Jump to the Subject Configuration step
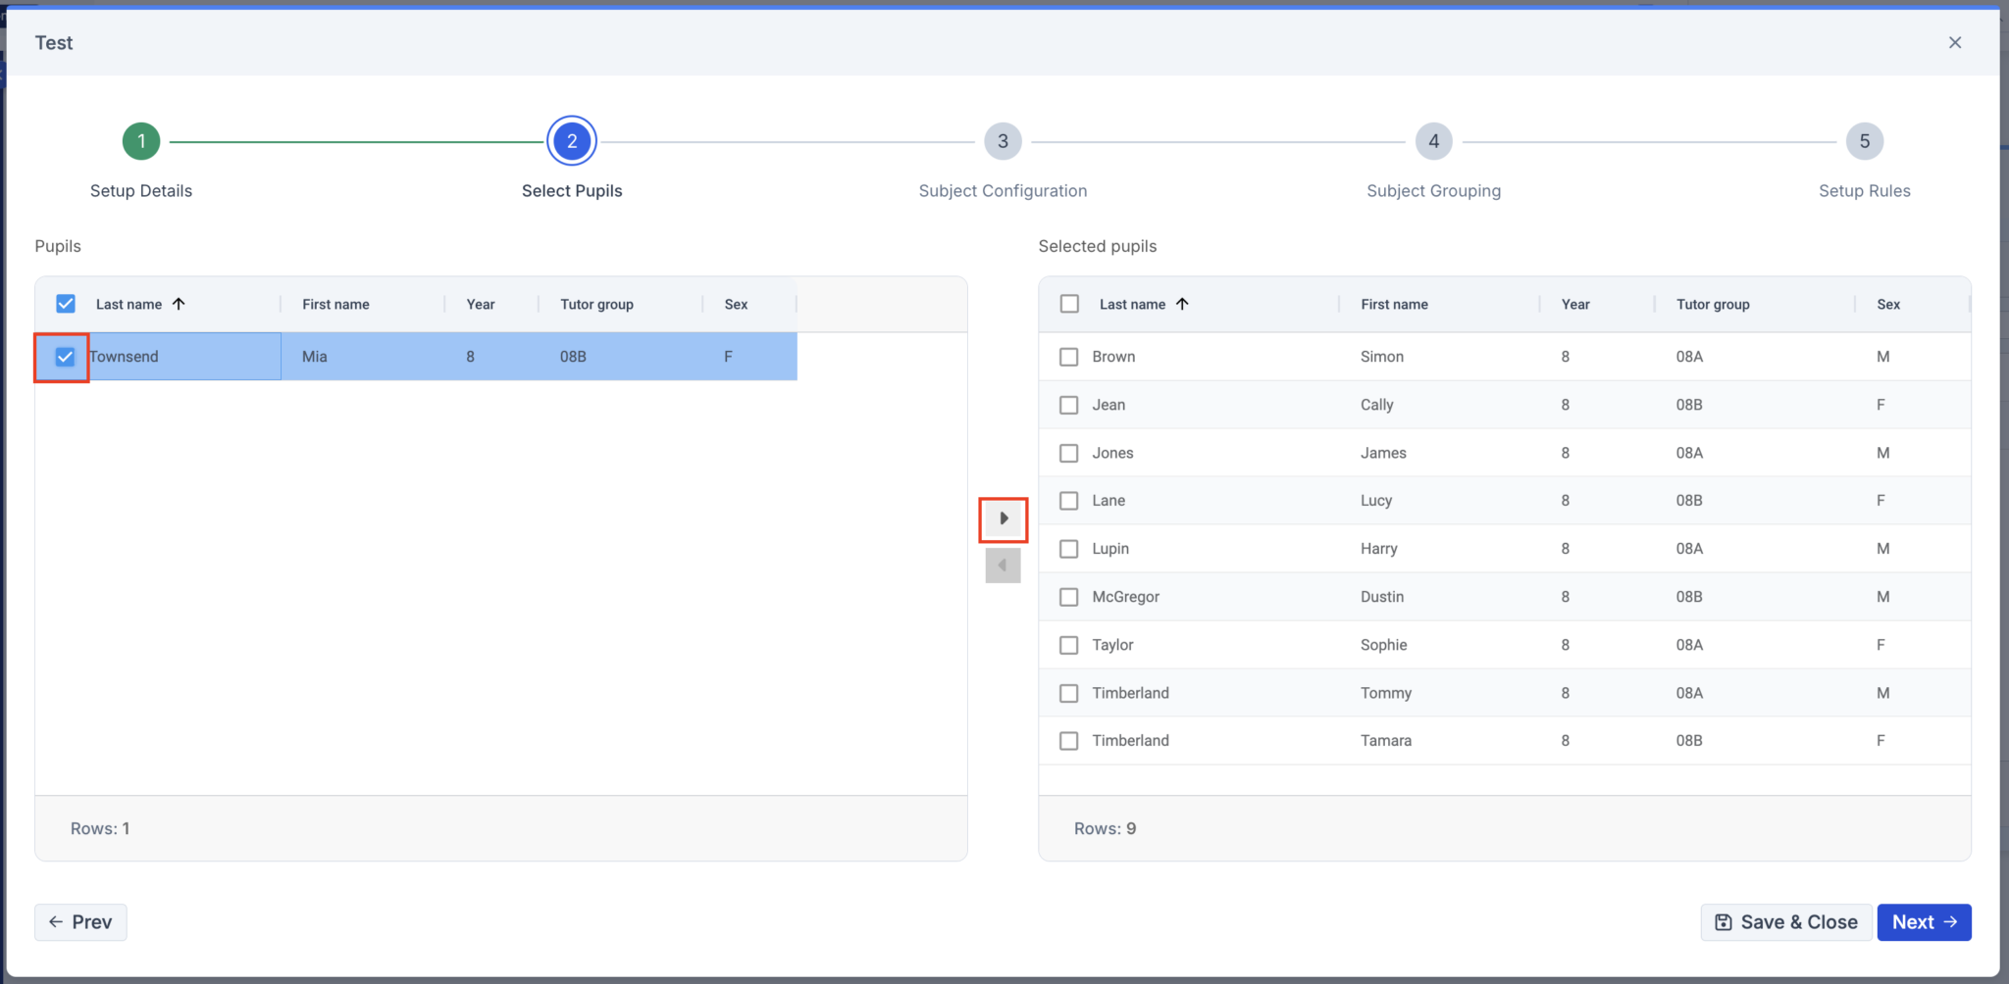 (x=1003, y=140)
